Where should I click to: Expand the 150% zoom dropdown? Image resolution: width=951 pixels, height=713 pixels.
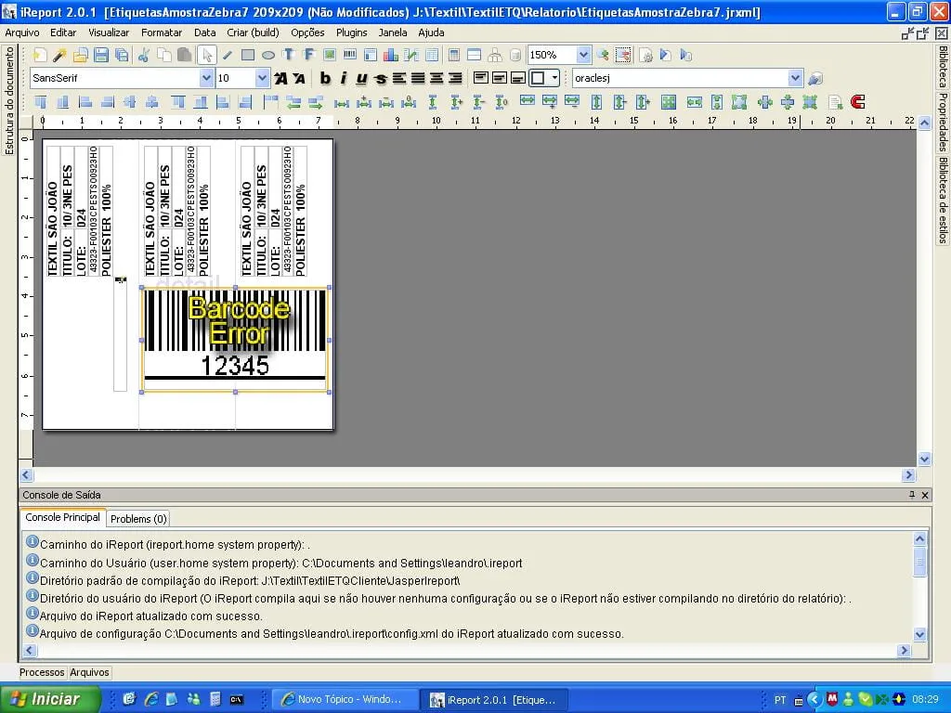583,56
